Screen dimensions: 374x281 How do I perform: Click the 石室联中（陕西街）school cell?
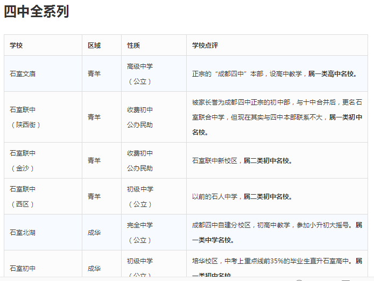click(x=25, y=117)
